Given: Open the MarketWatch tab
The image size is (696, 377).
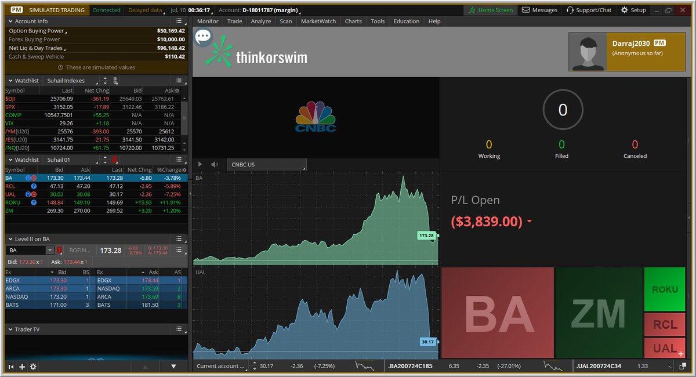Looking at the screenshot, I should click(x=318, y=21).
